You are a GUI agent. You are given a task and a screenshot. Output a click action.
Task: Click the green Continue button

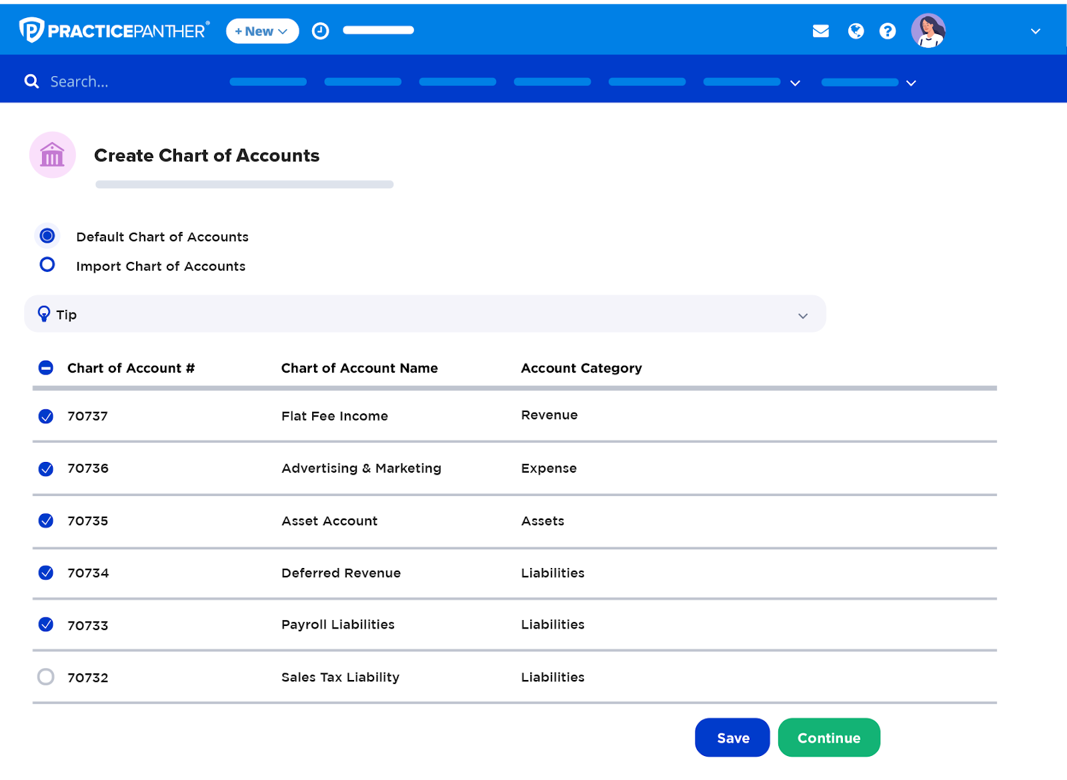(828, 737)
